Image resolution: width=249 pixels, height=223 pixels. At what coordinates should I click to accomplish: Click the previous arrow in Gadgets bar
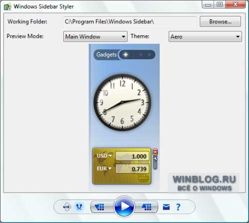point(141,55)
